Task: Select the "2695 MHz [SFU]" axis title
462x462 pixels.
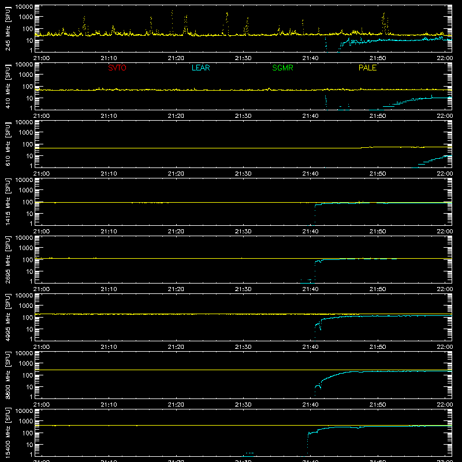Action: pyautogui.click(x=8, y=259)
